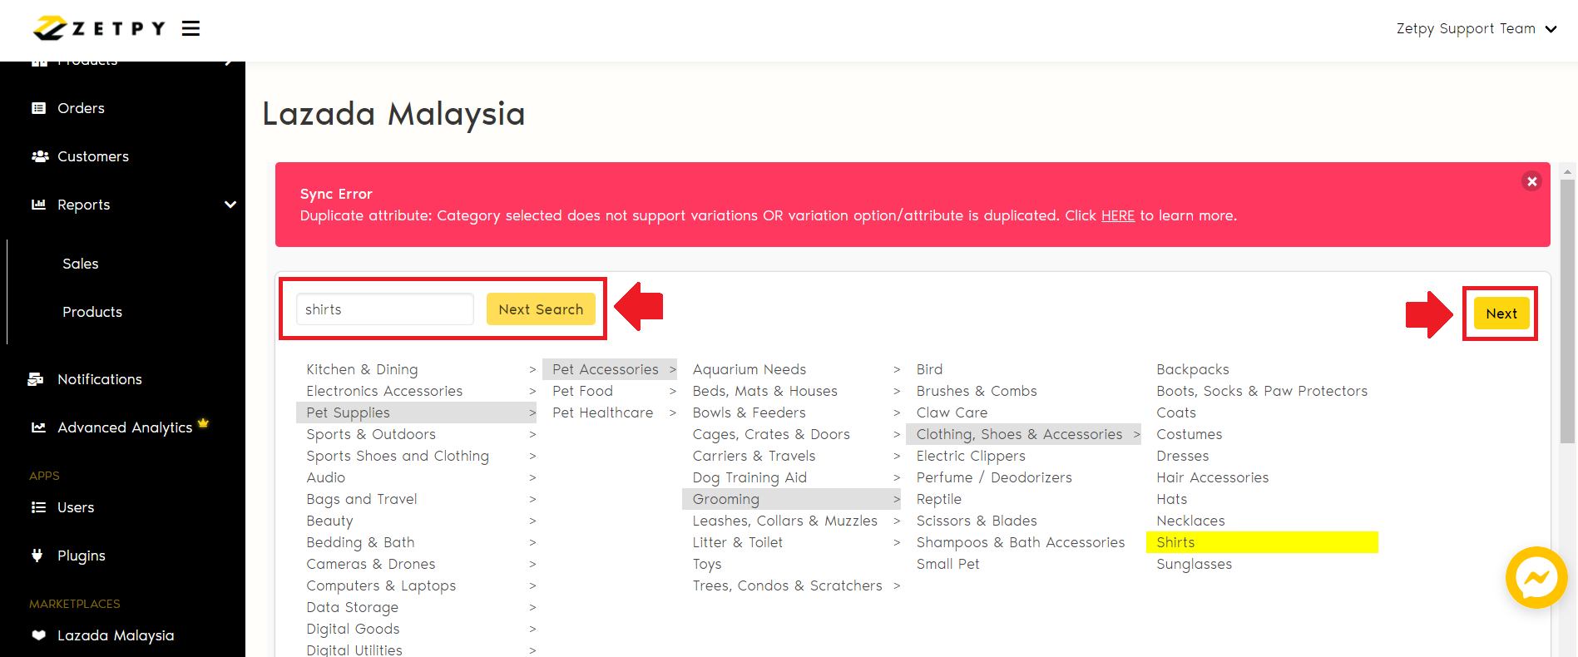Select Shampoos & Bath Accessories category

click(1021, 542)
